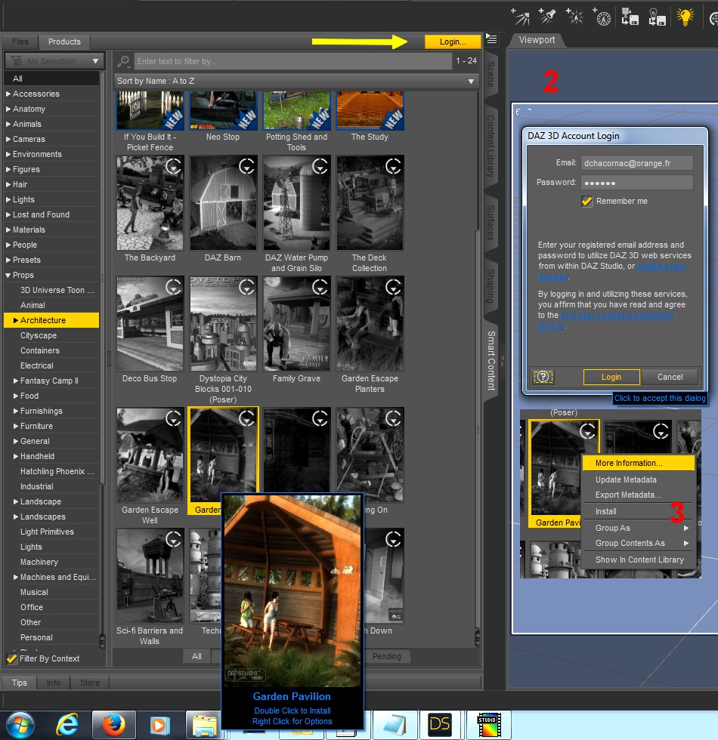Click the camera preset save icon

click(x=630, y=17)
